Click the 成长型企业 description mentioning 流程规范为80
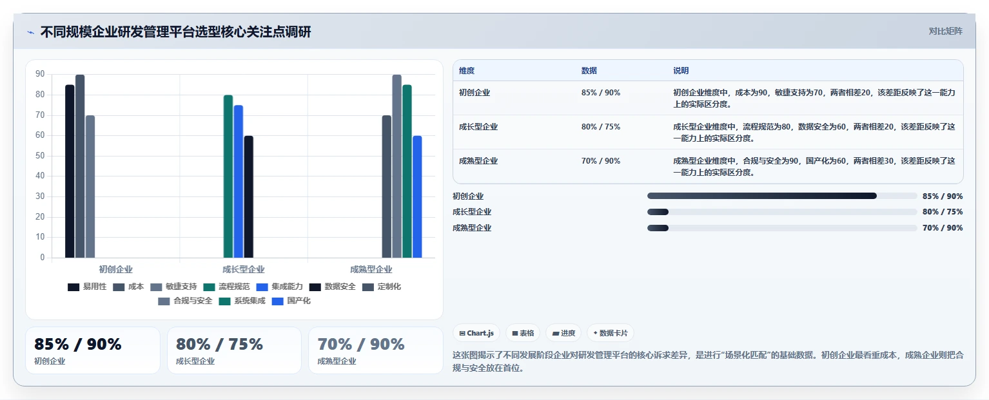The image size is (989, 400). pos(814,133)
